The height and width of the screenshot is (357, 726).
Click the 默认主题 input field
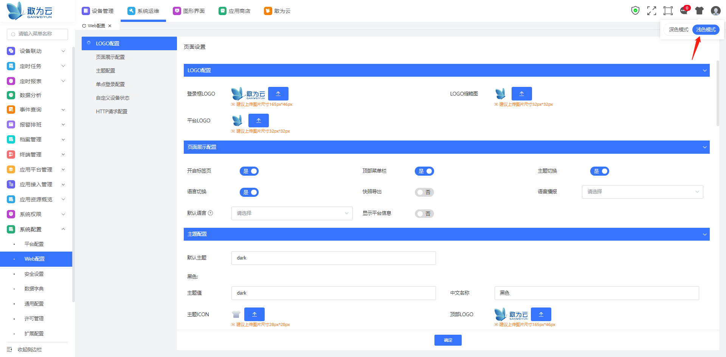(x=333, y=258)
